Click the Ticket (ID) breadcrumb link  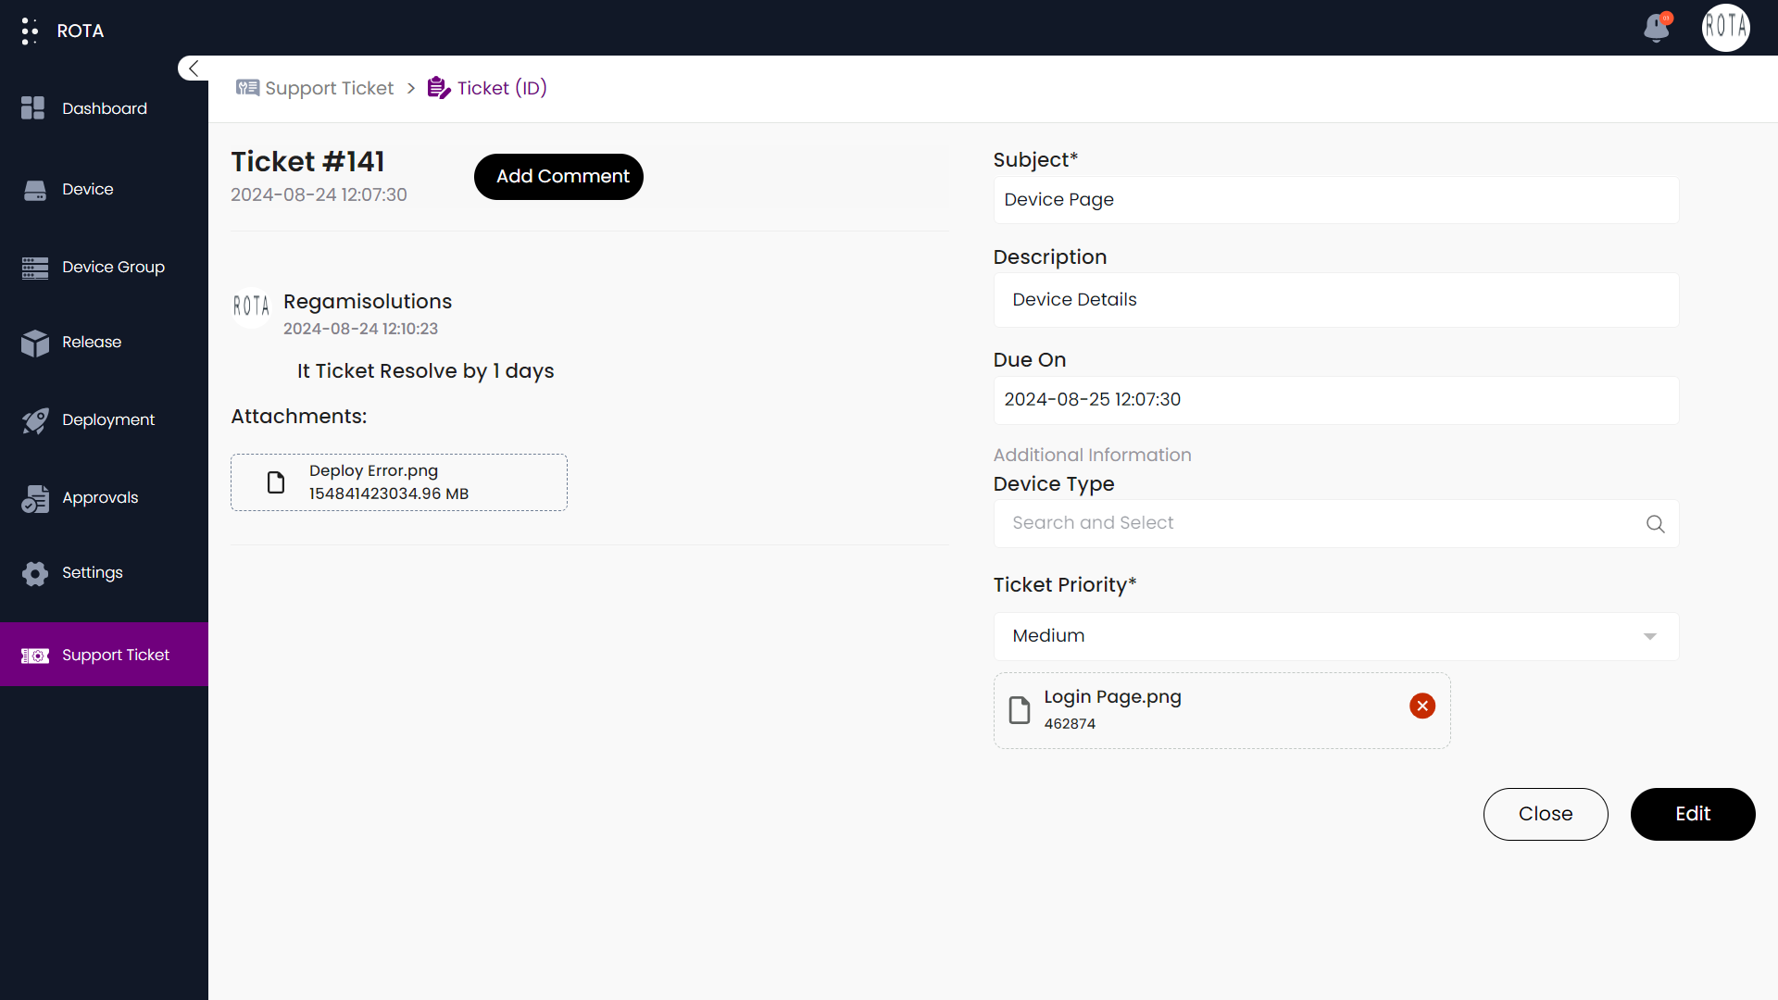pyautogui.click(x=502, y=88)
